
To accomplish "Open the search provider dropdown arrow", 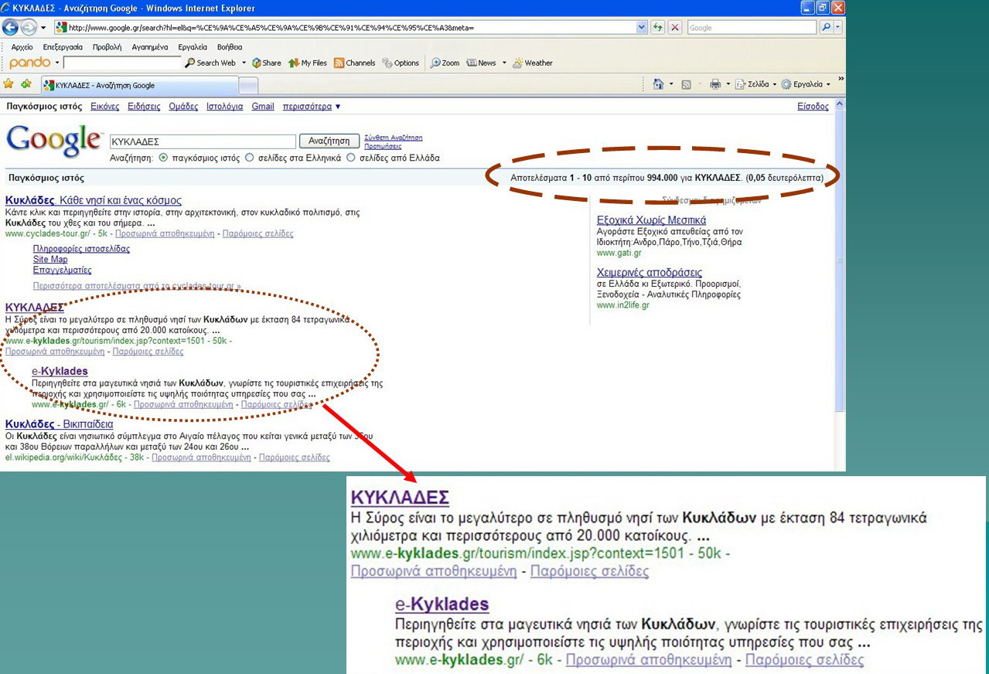I will [837, 27].
